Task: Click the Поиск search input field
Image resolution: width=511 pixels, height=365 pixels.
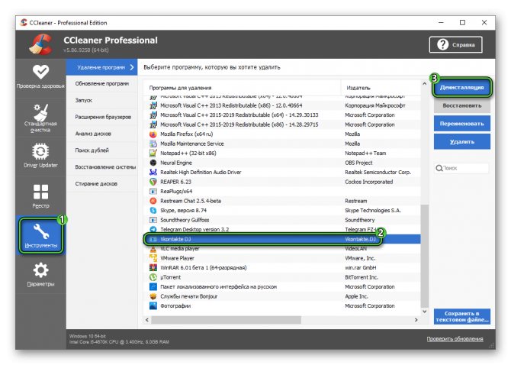Action: [461, 168]
